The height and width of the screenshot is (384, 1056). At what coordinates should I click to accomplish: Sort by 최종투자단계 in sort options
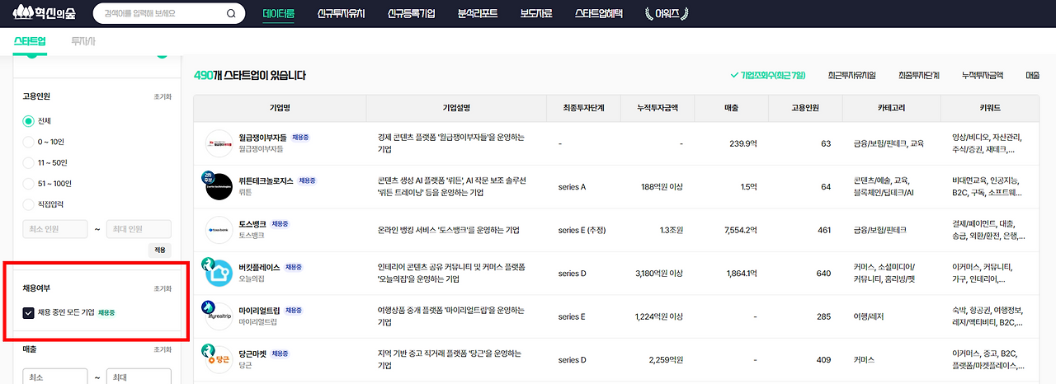(918, 75)
